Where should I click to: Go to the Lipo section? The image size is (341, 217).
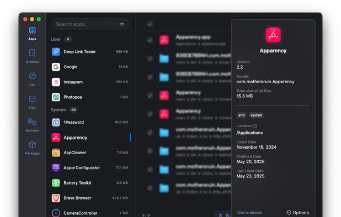pos(32,102)
